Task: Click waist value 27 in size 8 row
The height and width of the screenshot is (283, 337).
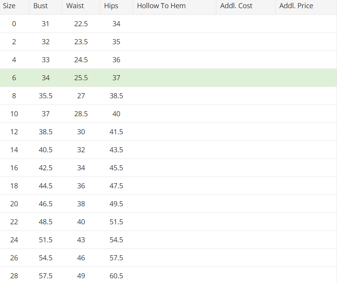Action: pos(81,96)
